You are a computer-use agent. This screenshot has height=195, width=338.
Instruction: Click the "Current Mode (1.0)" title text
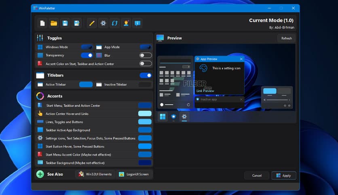click(x=271, y=21)
